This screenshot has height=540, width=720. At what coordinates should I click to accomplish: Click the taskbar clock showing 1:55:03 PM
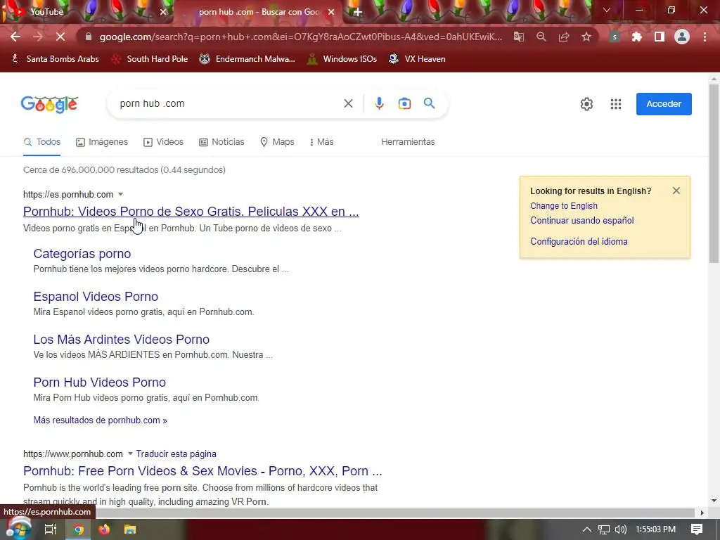pyautogui.click(x=655, y=529)
